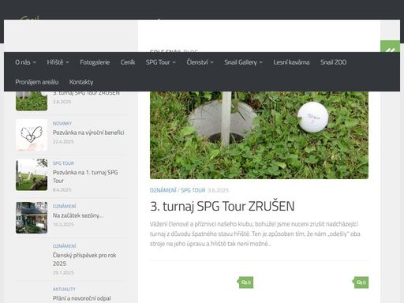Select OZNÁMENÍ category above main article
This screenshot has width=404, height=303.
(x=163, y=190)
